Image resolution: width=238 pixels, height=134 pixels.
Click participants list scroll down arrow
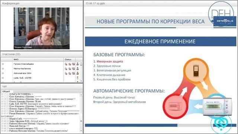click(x=81, y=81)
